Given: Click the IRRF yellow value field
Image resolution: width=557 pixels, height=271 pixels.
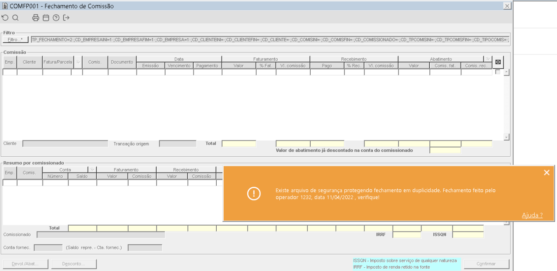Looking at the screenshot, I should click(407, 235).
